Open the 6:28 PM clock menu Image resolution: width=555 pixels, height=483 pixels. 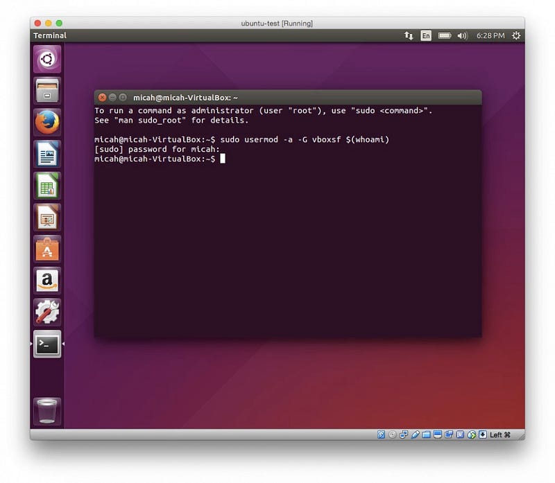(x=490, y=35)
